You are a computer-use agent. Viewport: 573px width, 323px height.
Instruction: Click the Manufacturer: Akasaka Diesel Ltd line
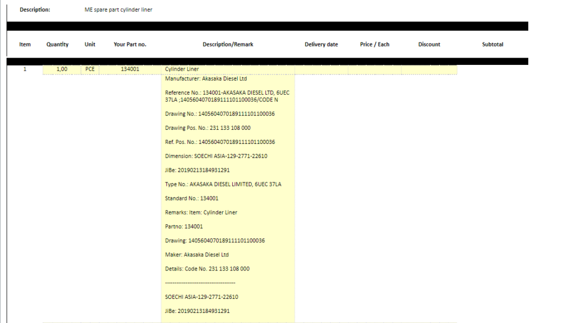(x=206, y=79)
